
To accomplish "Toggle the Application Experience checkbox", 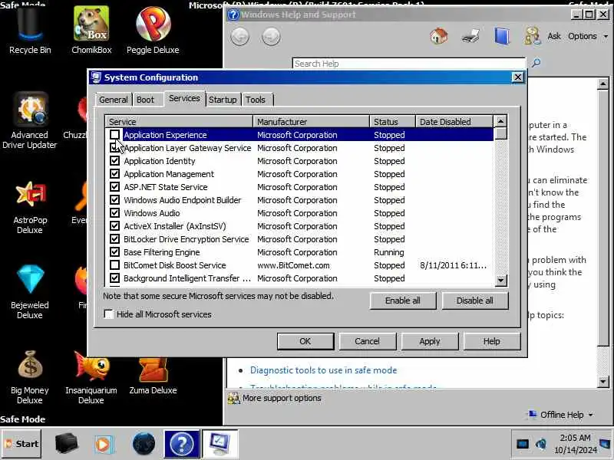I will [114, 135].
